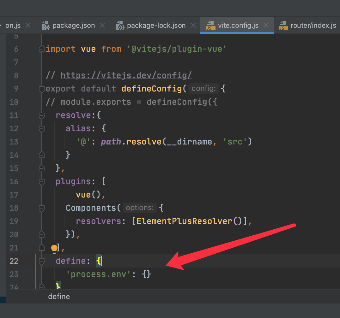Click the file type icon on package-lock.json tab

(x=120, y=25)
